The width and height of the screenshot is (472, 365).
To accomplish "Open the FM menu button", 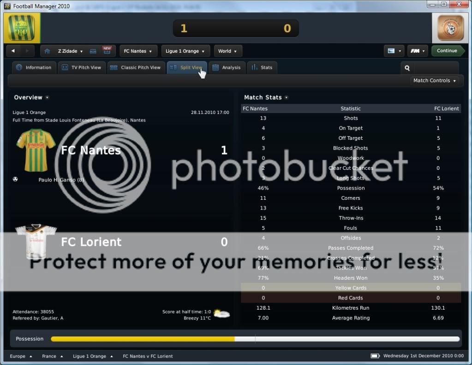I will tap(417, 51).
